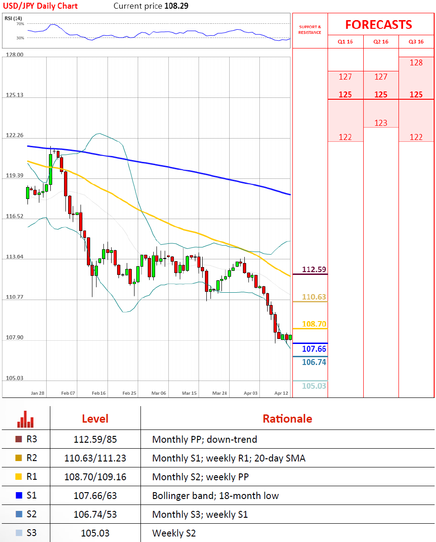Click the Feb 16 date axis label

point(98,393)
